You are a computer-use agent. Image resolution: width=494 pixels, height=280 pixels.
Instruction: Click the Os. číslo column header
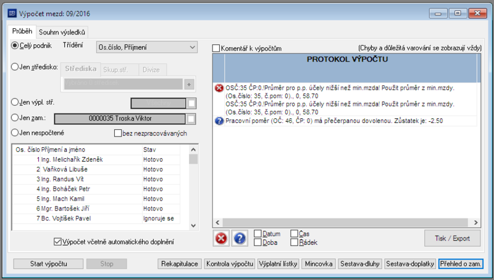coord(27,150)
